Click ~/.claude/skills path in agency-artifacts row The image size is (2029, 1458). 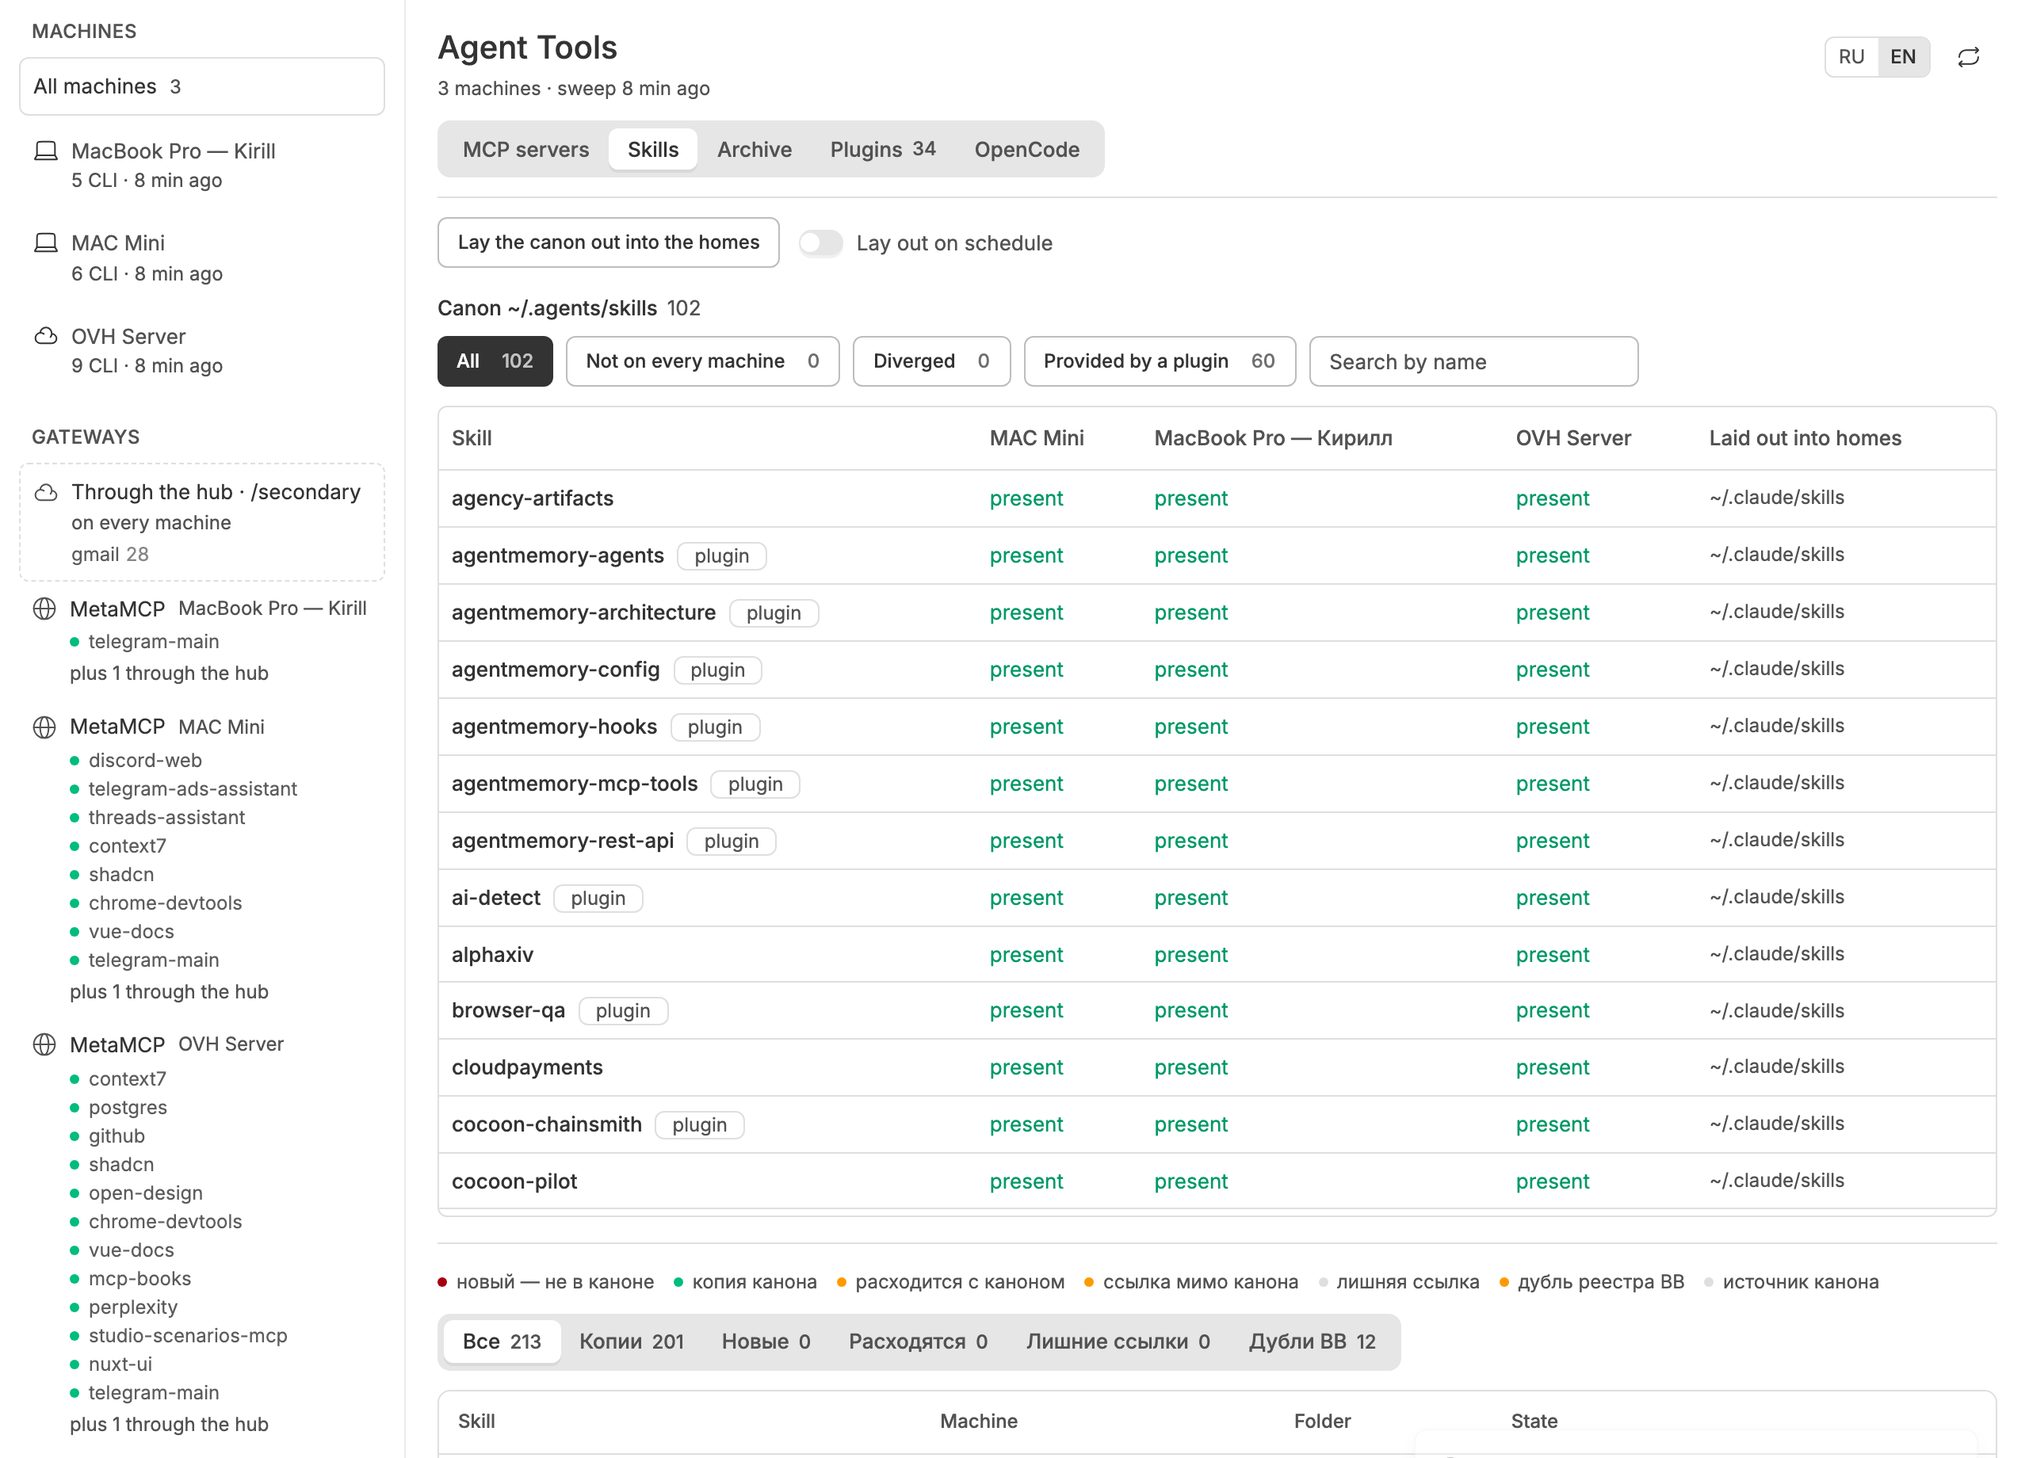pos(1777,498)
